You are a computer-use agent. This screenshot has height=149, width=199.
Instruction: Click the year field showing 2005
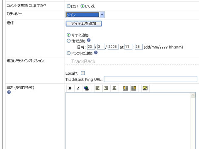113,47
